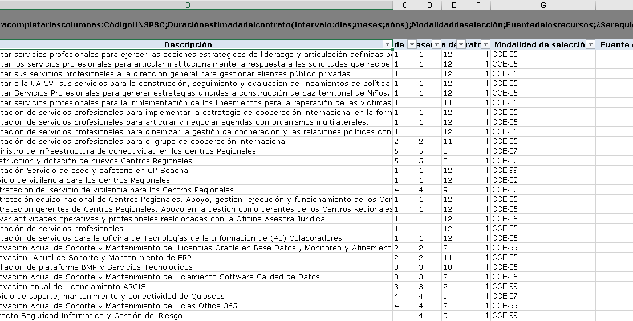Image resolution: width=633 pixels, height=321 pixels.
Task: Select the cell about Soporte y Mantenimiento de ERP
Action: (196, 257)
